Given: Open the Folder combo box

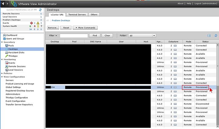Looking at the screenshot, I should pyautogui.click(x=142, y=36).
